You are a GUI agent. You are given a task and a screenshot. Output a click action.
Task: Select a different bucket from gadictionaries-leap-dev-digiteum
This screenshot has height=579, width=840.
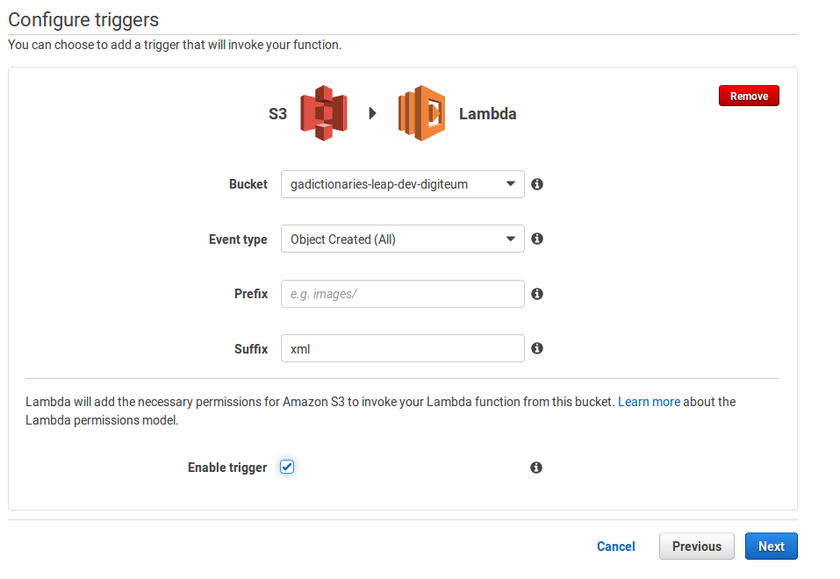(402, 184)
